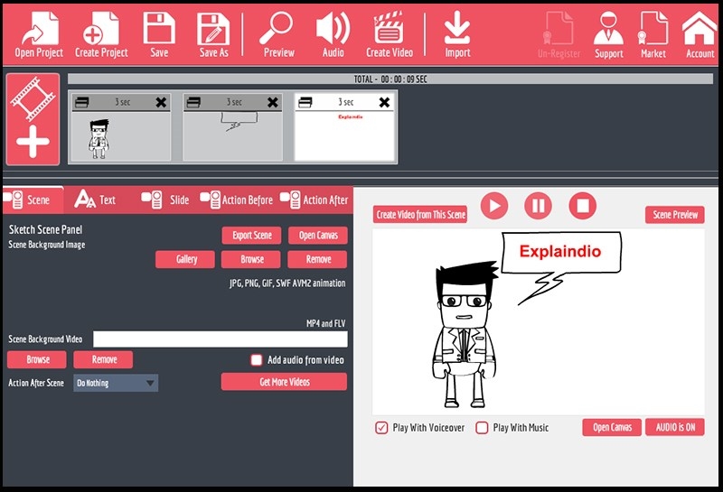723x492 pixels.
Task: Click Create Video from This Scene
Action: (420, 214)
